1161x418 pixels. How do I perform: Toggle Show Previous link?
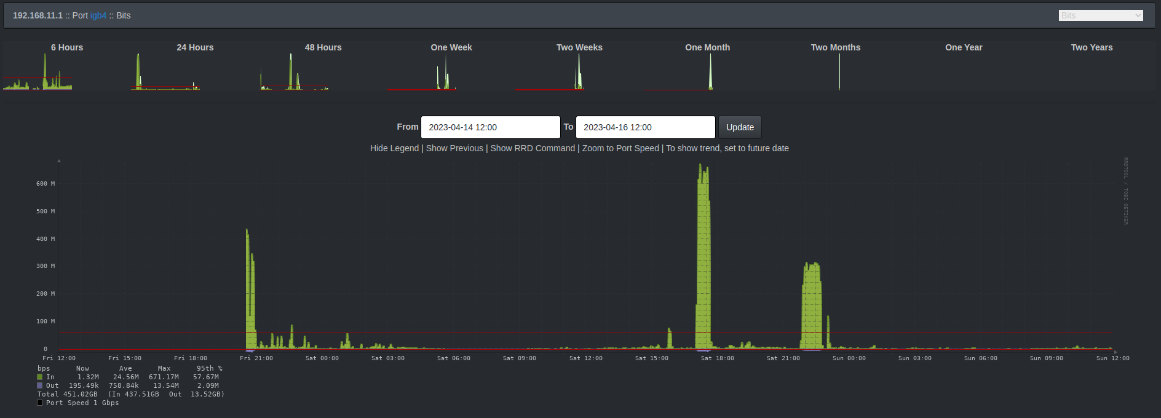pos(454,148)
